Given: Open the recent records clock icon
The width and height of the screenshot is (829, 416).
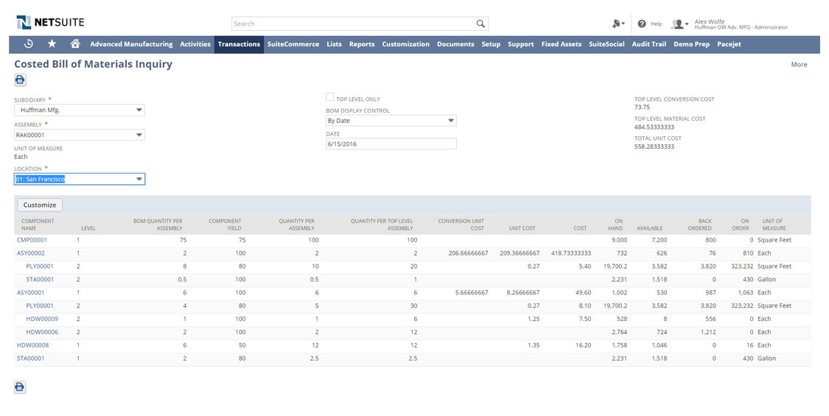Looking at the screenshot, I should (x=29, y=44).
